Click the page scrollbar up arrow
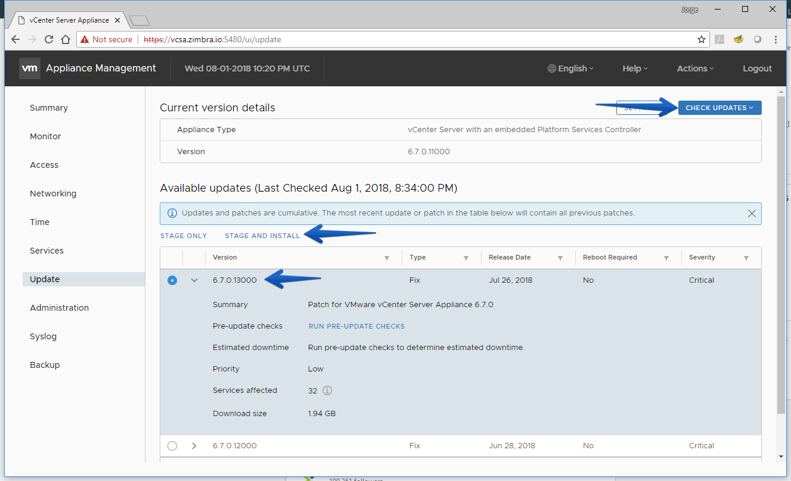Image resolution: width=791 pixels, height=481 pixels. click(781, 92)
